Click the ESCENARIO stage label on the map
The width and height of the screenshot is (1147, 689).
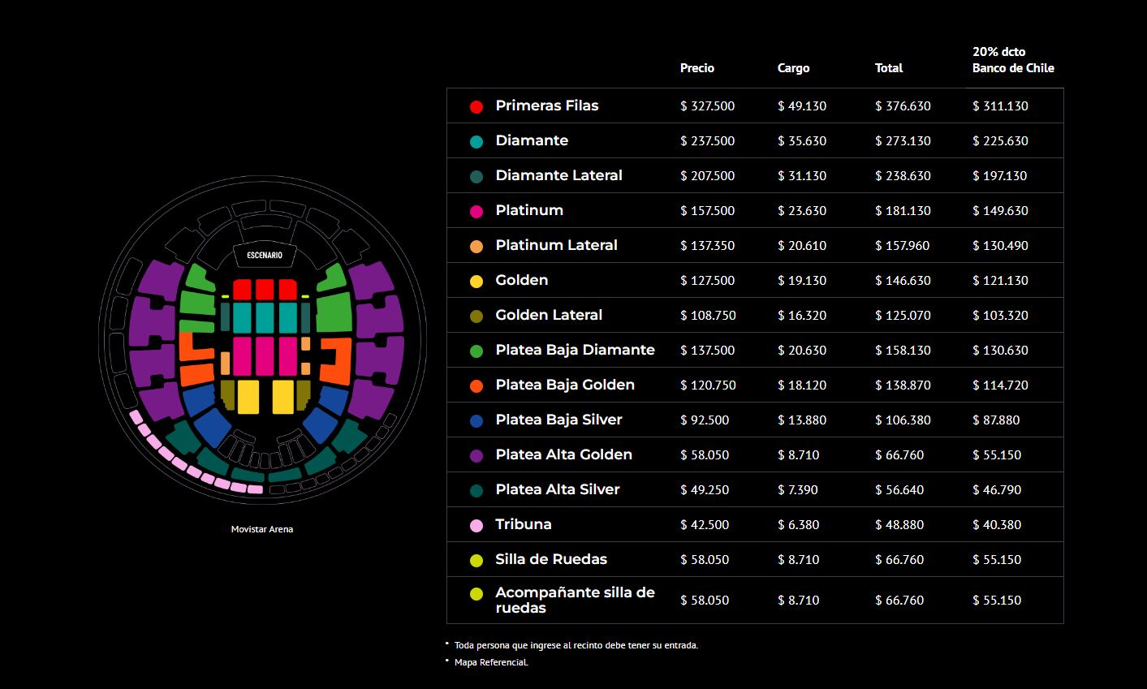tap(265, 255)
